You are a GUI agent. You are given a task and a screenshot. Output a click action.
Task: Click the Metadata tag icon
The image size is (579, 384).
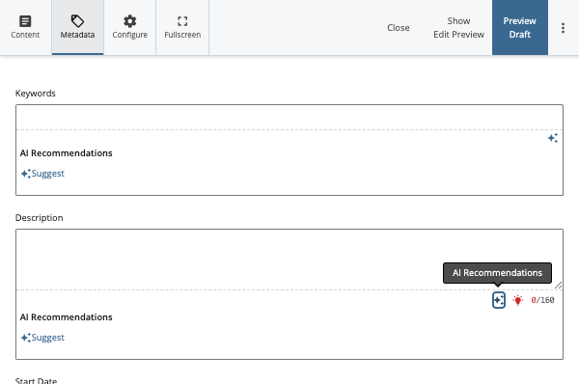(77, 21)
